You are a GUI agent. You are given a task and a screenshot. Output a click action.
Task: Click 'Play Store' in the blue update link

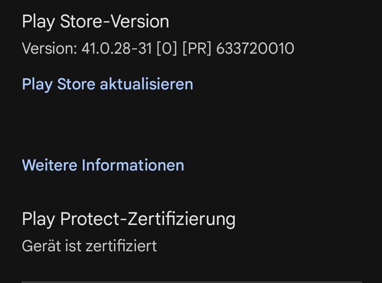coord(58,84)
